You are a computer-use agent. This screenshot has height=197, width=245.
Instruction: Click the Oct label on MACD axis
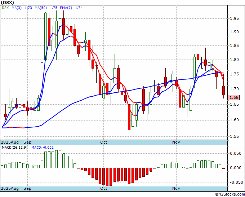[104, 188]
